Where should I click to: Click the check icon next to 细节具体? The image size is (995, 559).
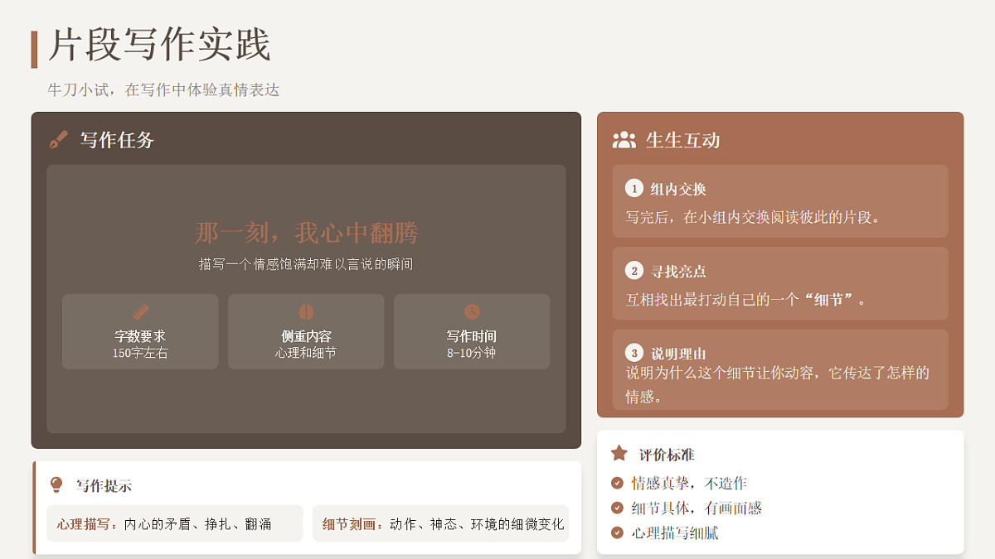(x=617, y=508)
